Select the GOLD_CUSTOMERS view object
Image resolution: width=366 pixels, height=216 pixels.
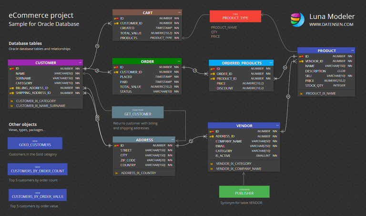(x=35, y=143)
